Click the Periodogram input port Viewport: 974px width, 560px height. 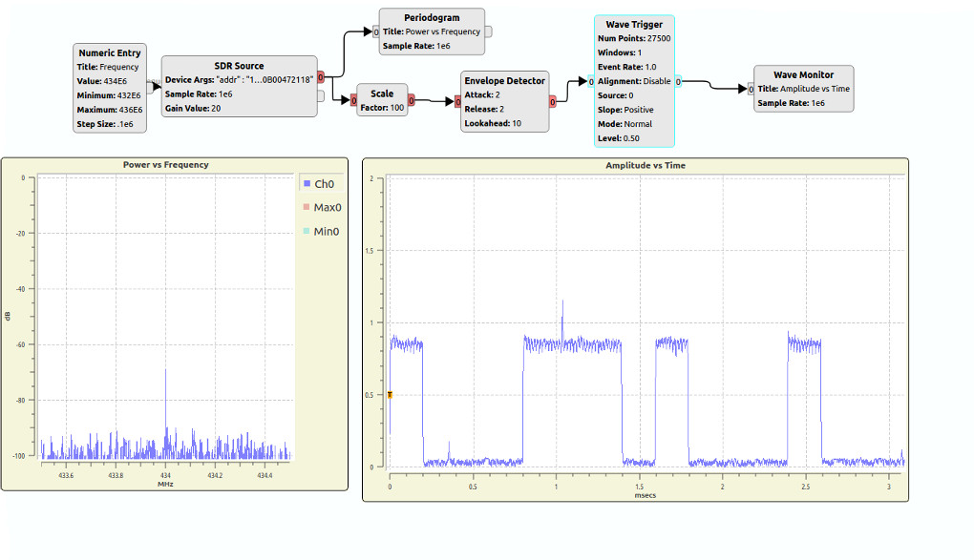[x=376, y=31]
